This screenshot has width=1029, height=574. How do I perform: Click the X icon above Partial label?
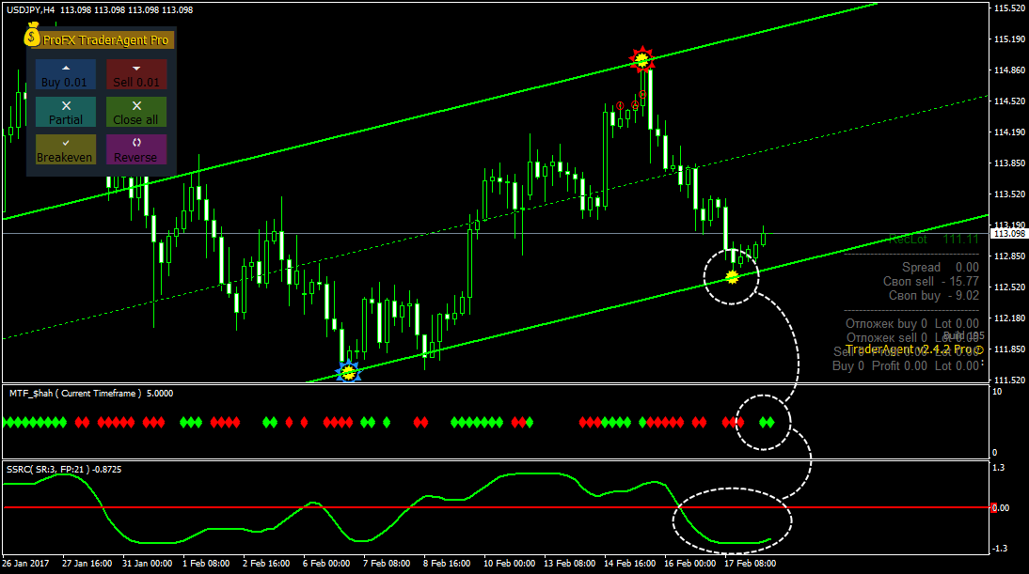[66, 105]
